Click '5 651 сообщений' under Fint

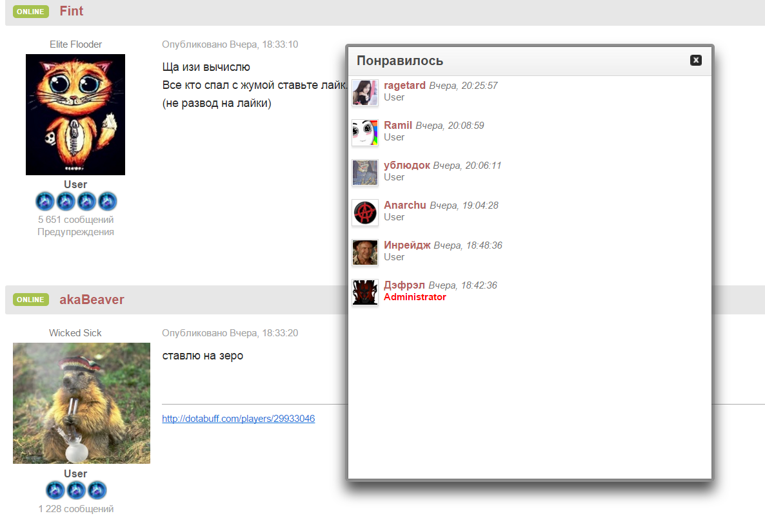75,220
